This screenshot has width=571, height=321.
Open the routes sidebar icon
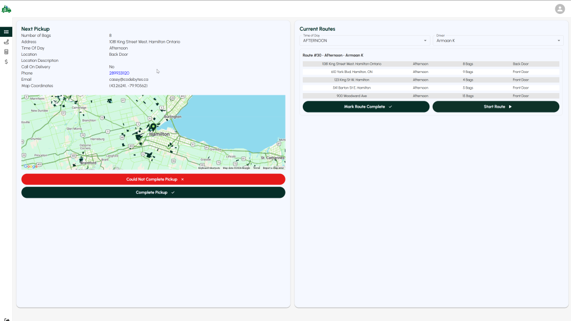point(6,42)
